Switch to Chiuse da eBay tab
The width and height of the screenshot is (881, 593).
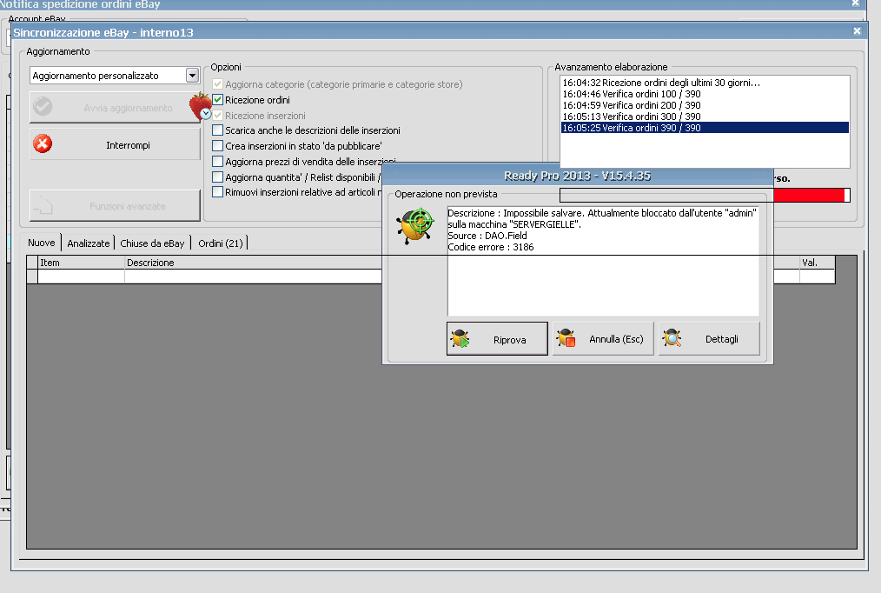click(x=152, y=243)
